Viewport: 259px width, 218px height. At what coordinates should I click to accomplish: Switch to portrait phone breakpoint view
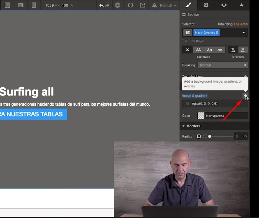click(x=34, y=5)
